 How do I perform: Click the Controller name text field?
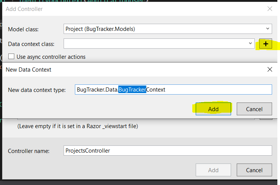pyautogui.click(x=167, y=151)
